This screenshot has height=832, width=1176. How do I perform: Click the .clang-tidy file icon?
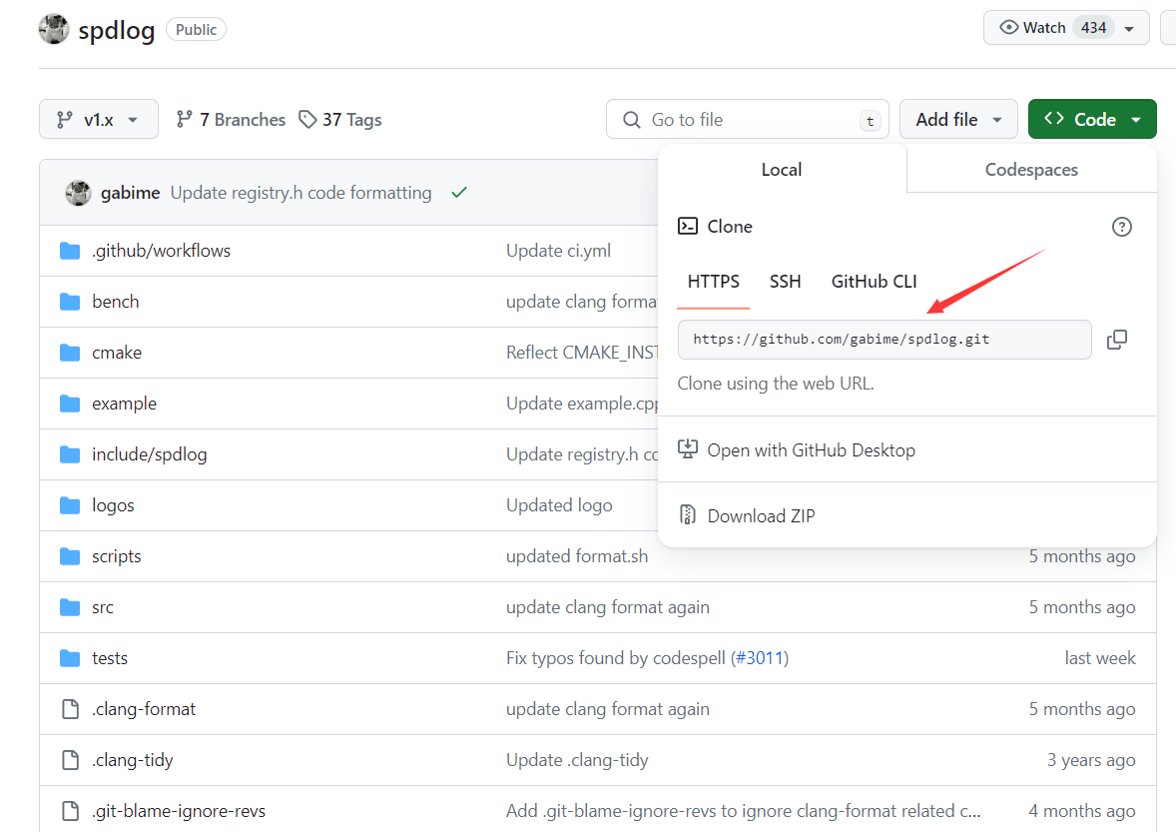coord(71,760)
